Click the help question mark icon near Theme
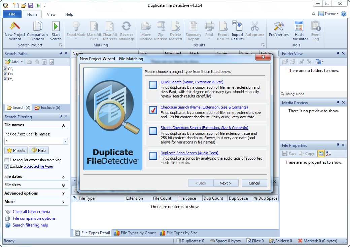The height and width of the screenshot is (247, 350). [x=344, y=14]
